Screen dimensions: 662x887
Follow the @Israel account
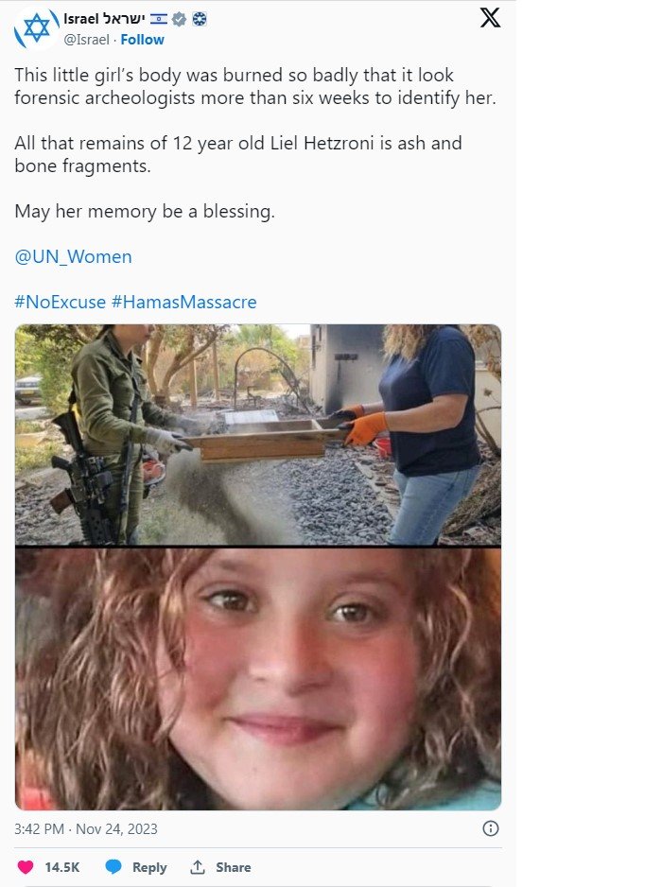142,40
